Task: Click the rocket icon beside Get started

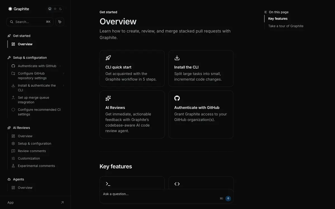Action: [x=9, y=36]
